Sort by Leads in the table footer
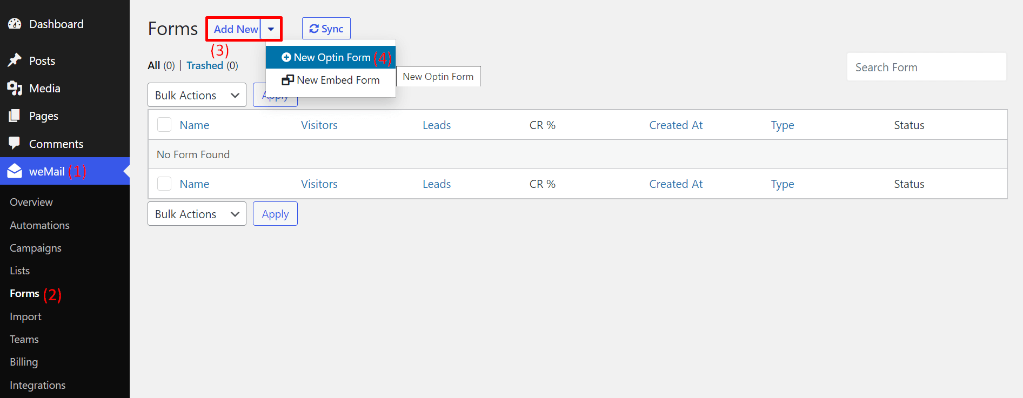The height and width of the screenshot is (398, 1023). point(437,184)
